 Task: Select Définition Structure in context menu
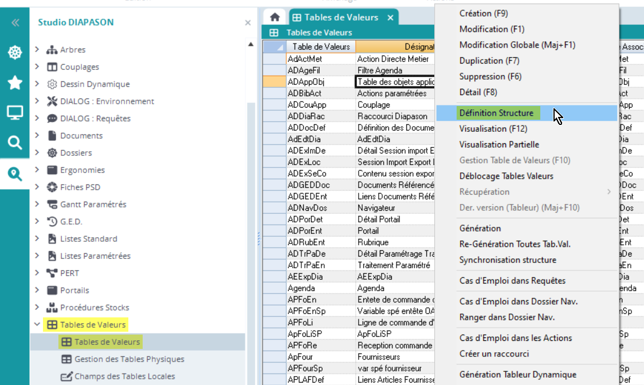point(496,113)
